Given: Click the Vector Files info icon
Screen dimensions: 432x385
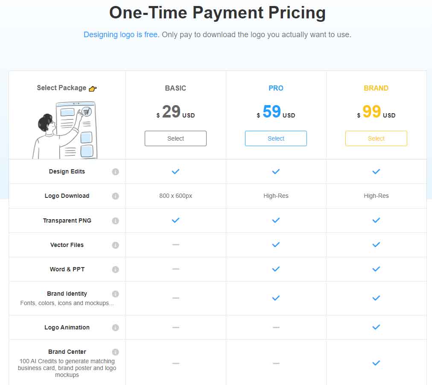Looking at the screenshot, I should tap(115, 245).
